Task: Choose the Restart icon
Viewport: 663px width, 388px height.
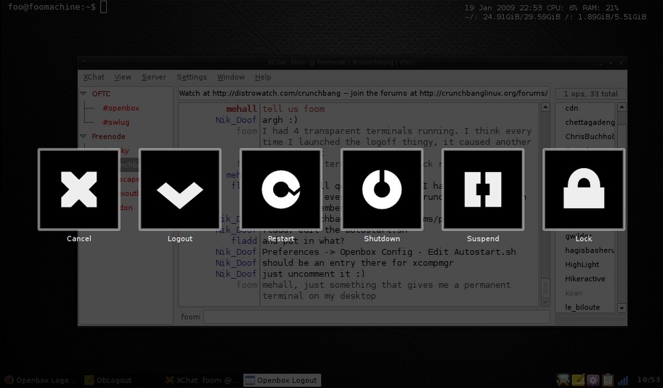Action: (281, 189)
